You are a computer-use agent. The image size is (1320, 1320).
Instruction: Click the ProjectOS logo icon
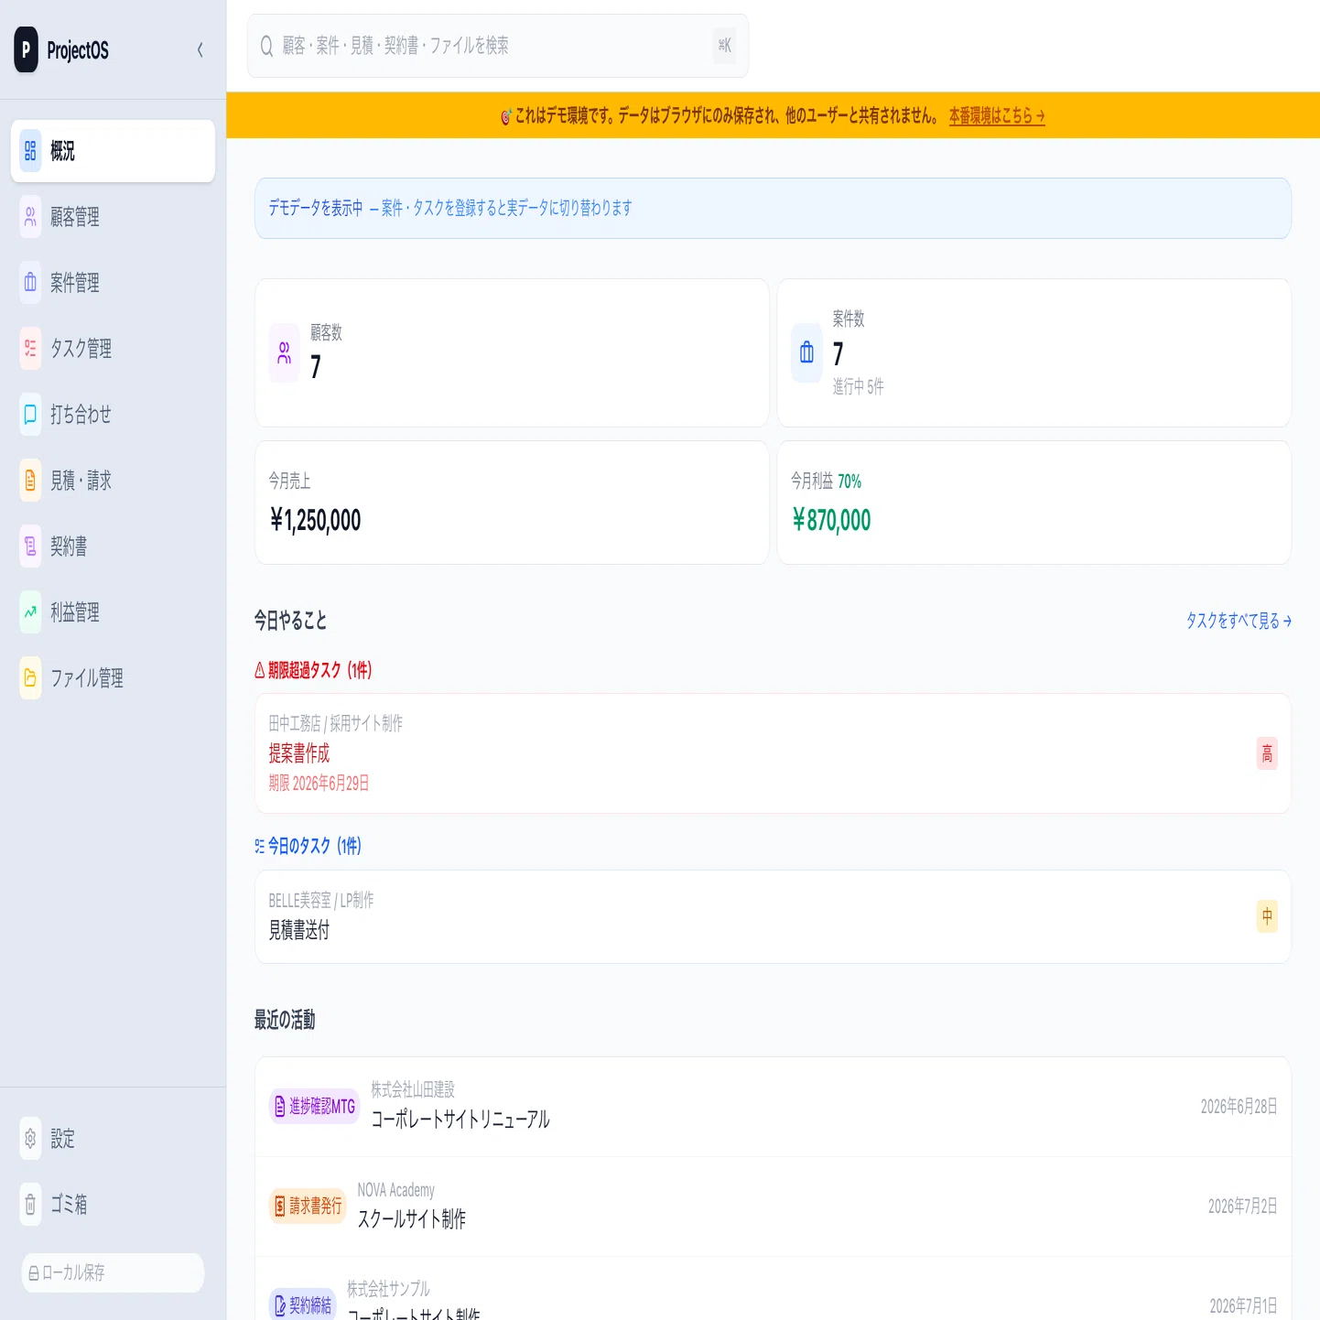(x=26, y=49)
